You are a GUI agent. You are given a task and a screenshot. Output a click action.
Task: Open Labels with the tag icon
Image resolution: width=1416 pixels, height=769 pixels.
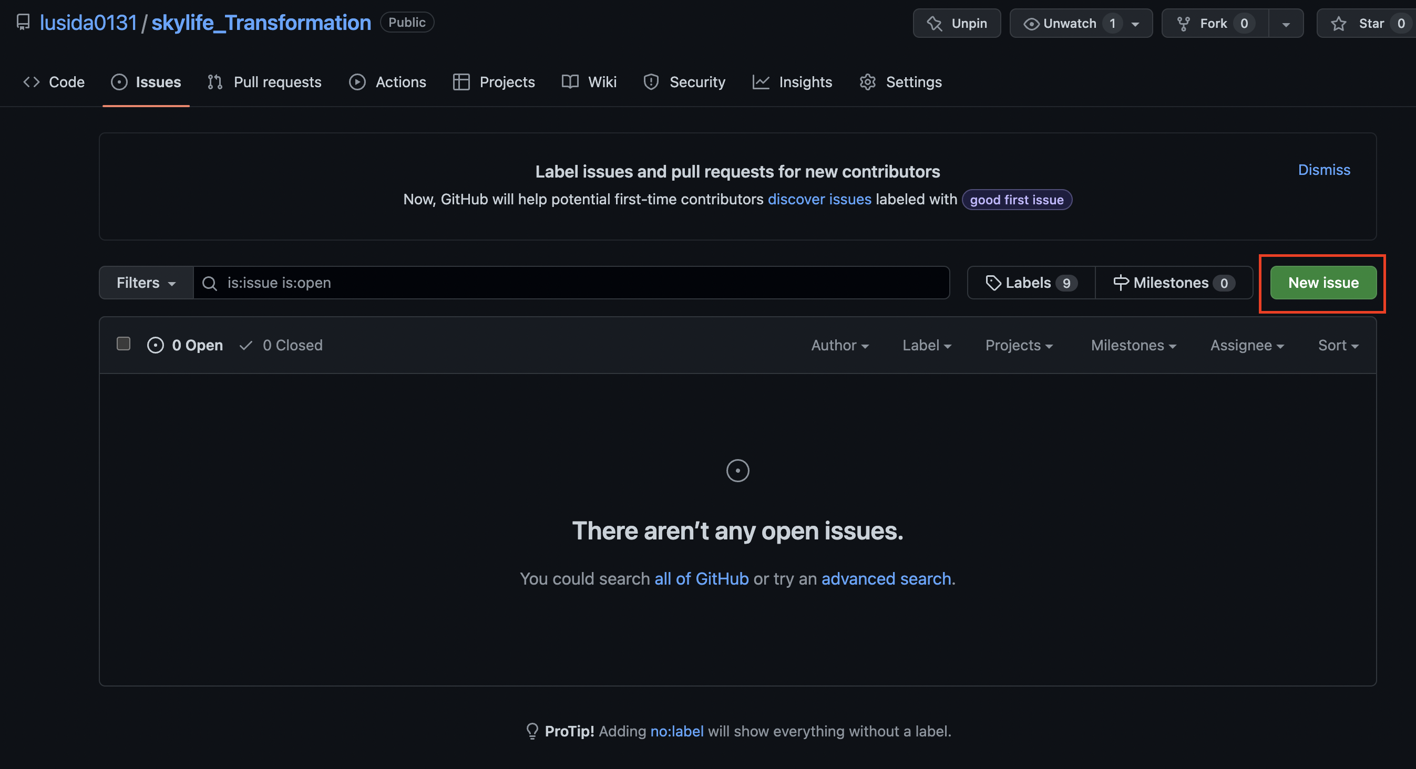(1031, 283)
